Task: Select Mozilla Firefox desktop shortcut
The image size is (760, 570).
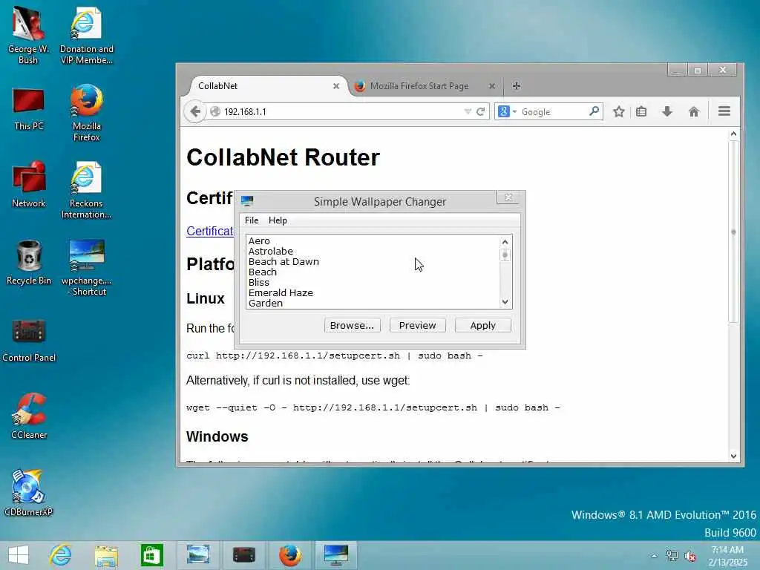Action: [x=86, y=113]
